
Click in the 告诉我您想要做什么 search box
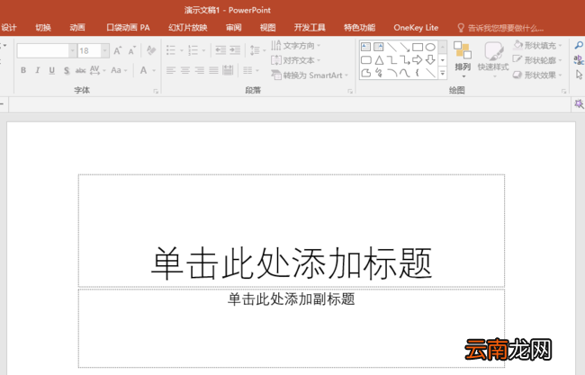coord(500,28)
